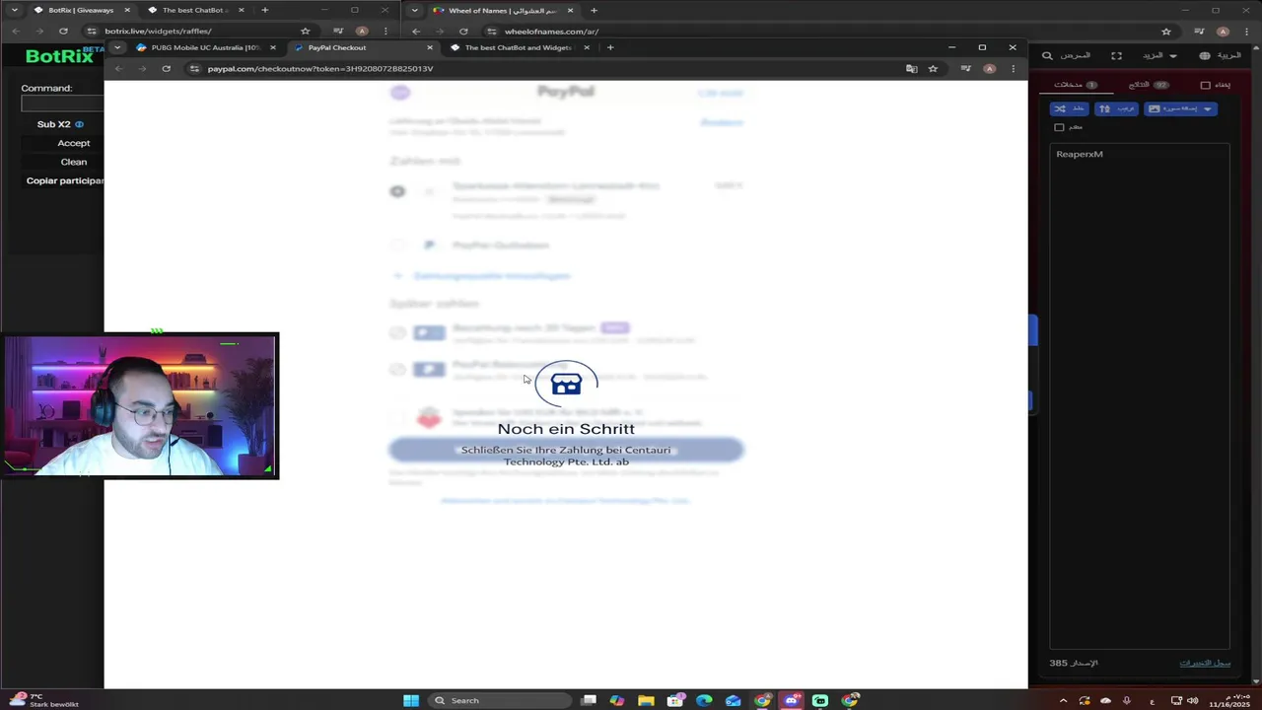
Task: Reload the Wheel of Names page
Action: click(463, 31)
